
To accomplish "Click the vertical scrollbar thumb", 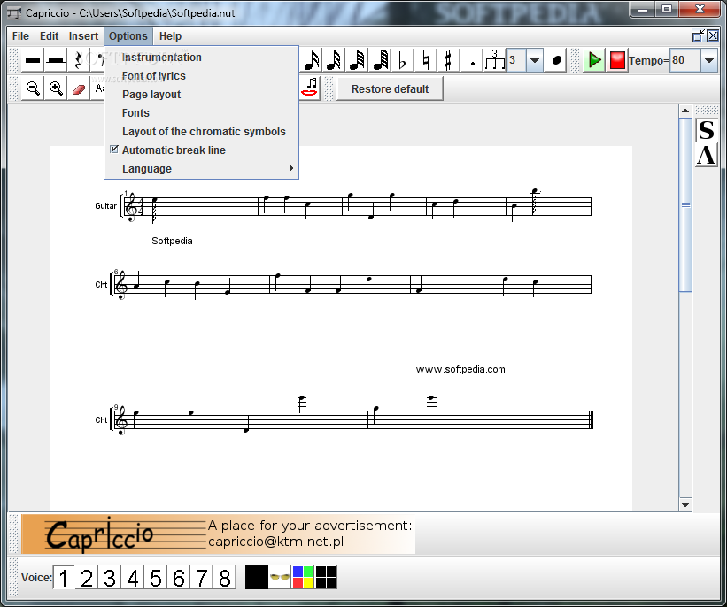I will (x=685, y=204).
